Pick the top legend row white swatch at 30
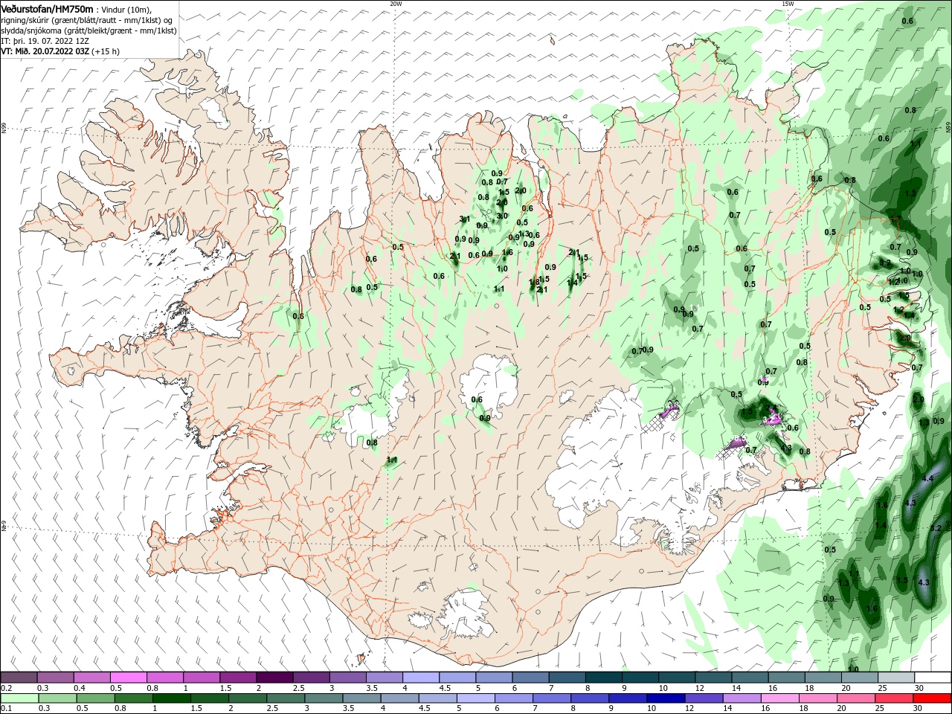This screenshot has width=952, height=714. click(933, 678)
